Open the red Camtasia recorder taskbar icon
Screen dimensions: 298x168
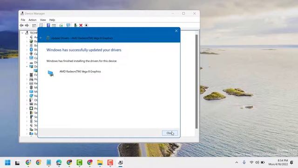click(x=110, y=162)
